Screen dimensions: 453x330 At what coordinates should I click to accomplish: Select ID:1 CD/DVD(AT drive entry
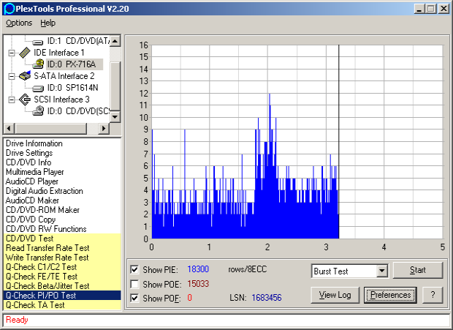click(78, 41)
